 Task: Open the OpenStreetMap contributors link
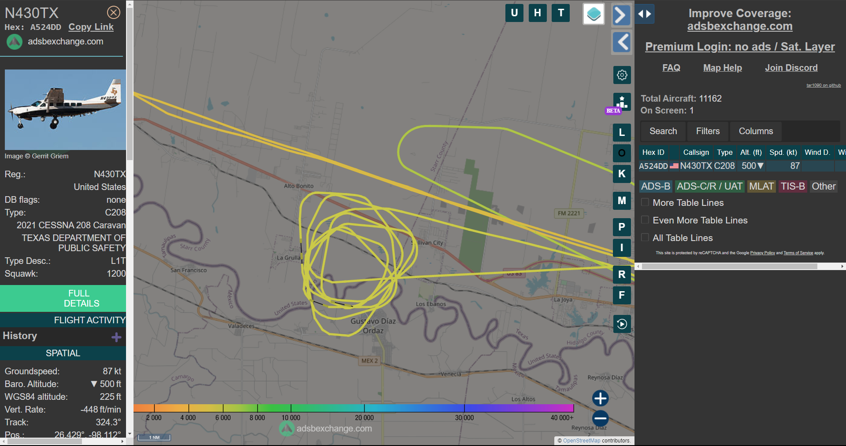pyautogui.click(x=582, y=440)
